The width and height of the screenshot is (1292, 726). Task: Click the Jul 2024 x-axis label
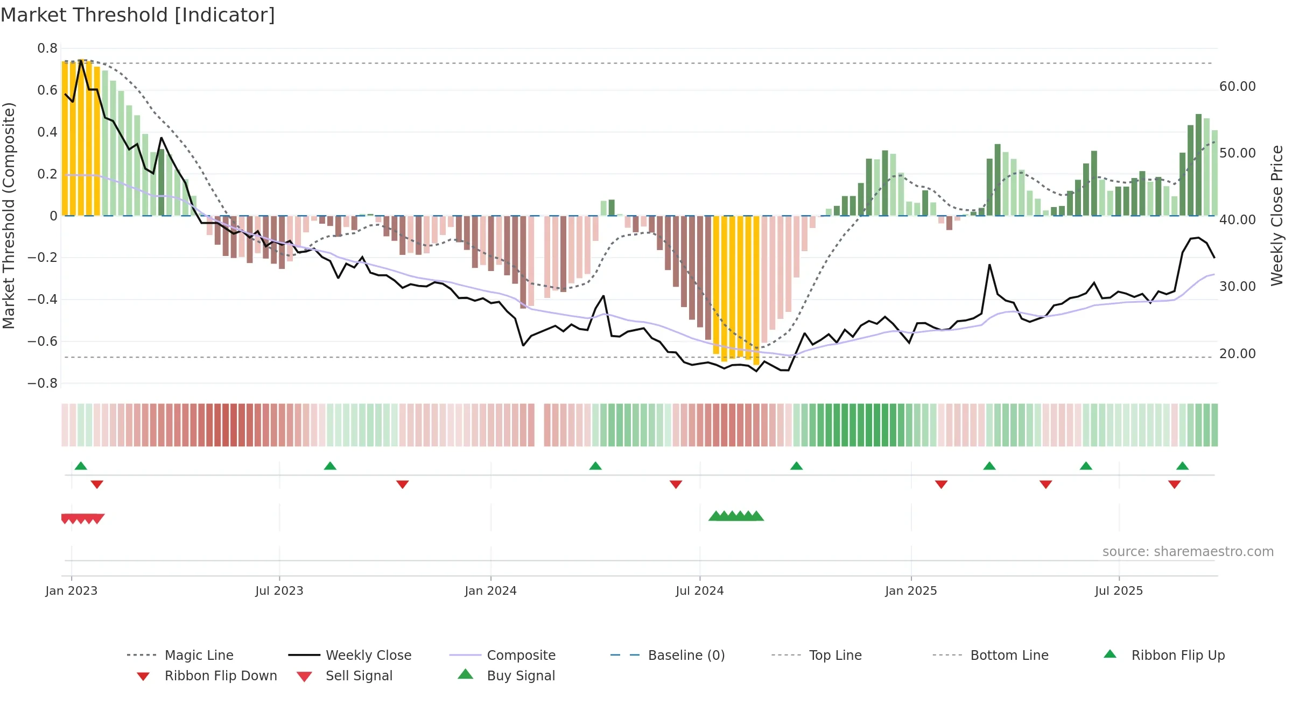pyautogui.click(x=700, y=590)
